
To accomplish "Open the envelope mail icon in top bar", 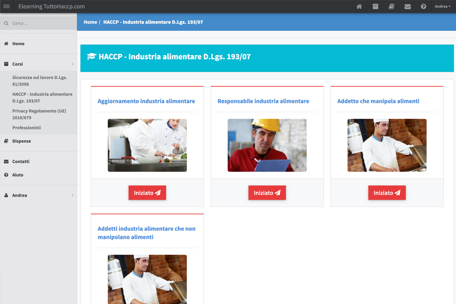I will tap(407, 6).
